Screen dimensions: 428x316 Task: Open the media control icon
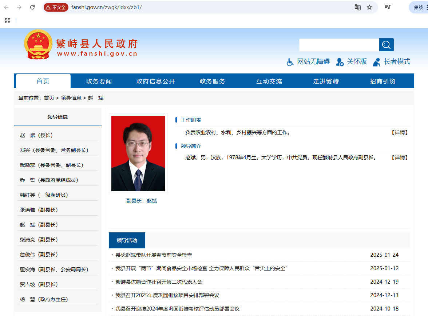388,7
